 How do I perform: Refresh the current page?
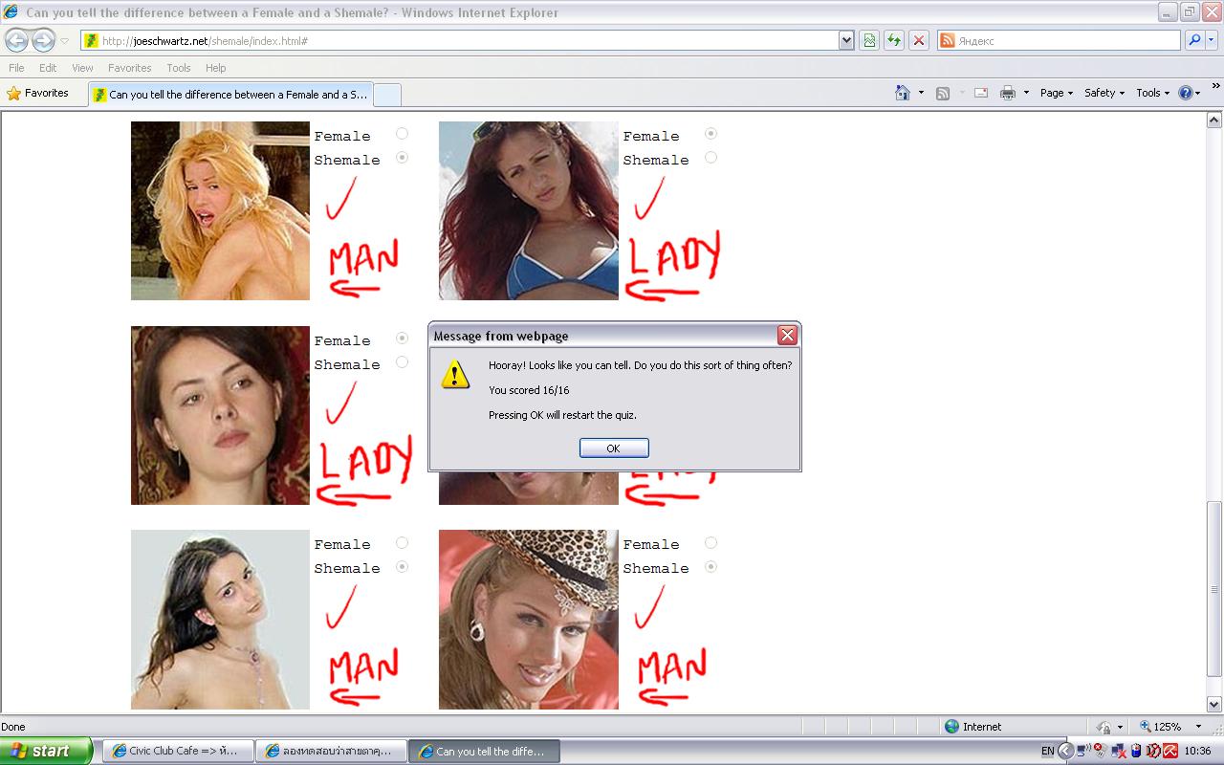894,40
